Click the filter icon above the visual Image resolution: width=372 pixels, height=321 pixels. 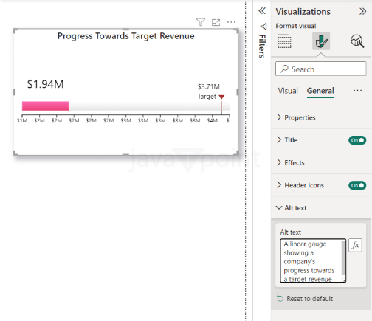pos(201,22)
